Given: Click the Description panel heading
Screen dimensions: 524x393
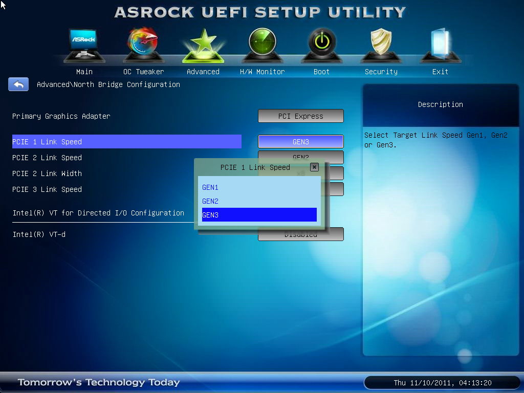Looking at the screenshot, I should pyautogui.click(x=441, y=104).
